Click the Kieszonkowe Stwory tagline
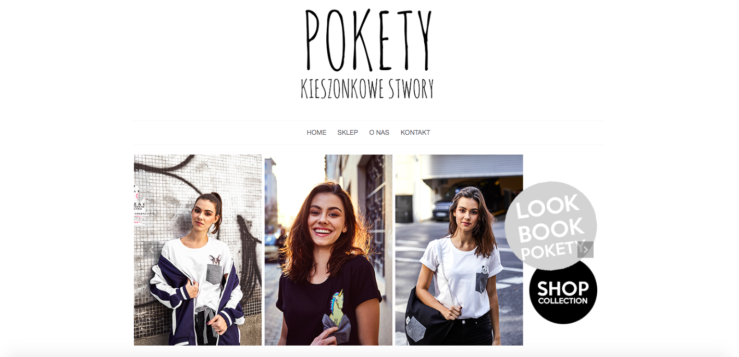The width and height of the screenshot is (739, 357). tap(367, 89)
